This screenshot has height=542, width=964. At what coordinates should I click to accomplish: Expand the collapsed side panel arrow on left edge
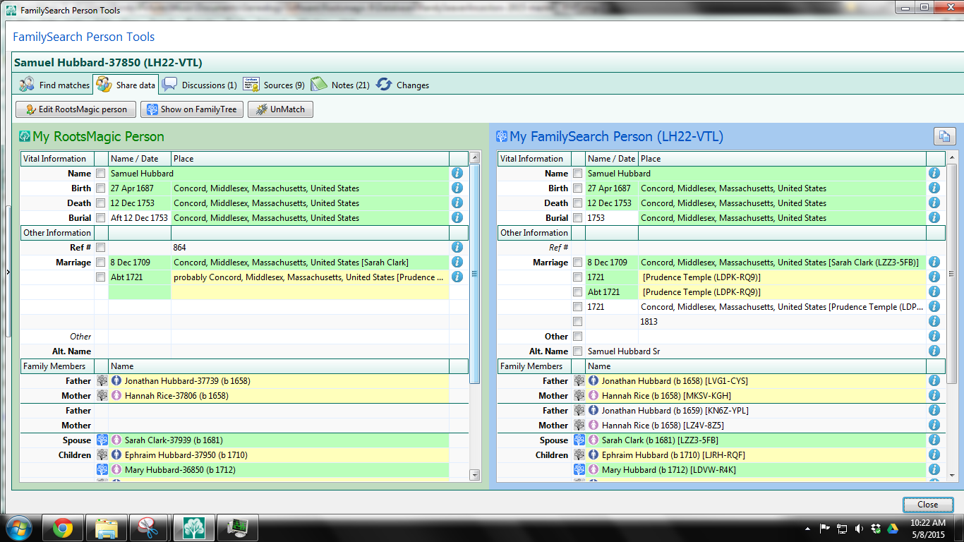click(x=8, y=272)
